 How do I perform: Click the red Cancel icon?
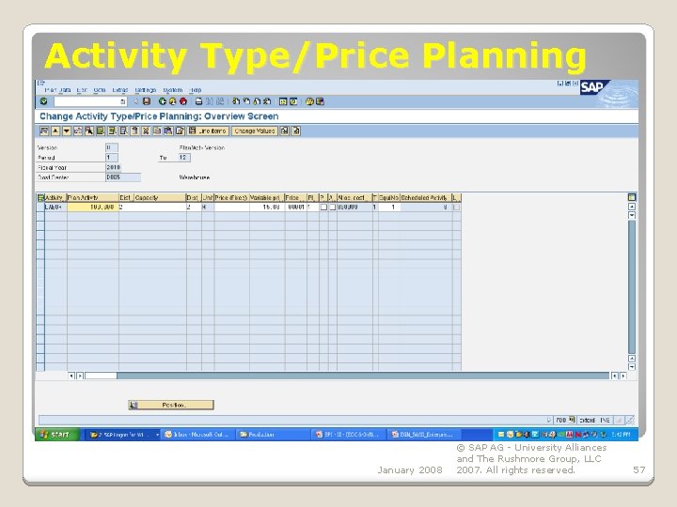pyautogui.click(x=183, y=101)
